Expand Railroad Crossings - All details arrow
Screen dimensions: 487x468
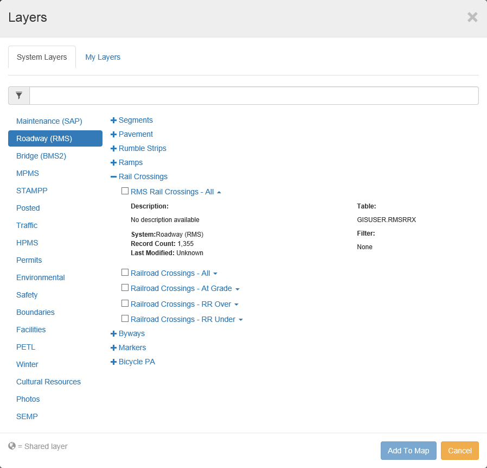[x=215, y=274]
